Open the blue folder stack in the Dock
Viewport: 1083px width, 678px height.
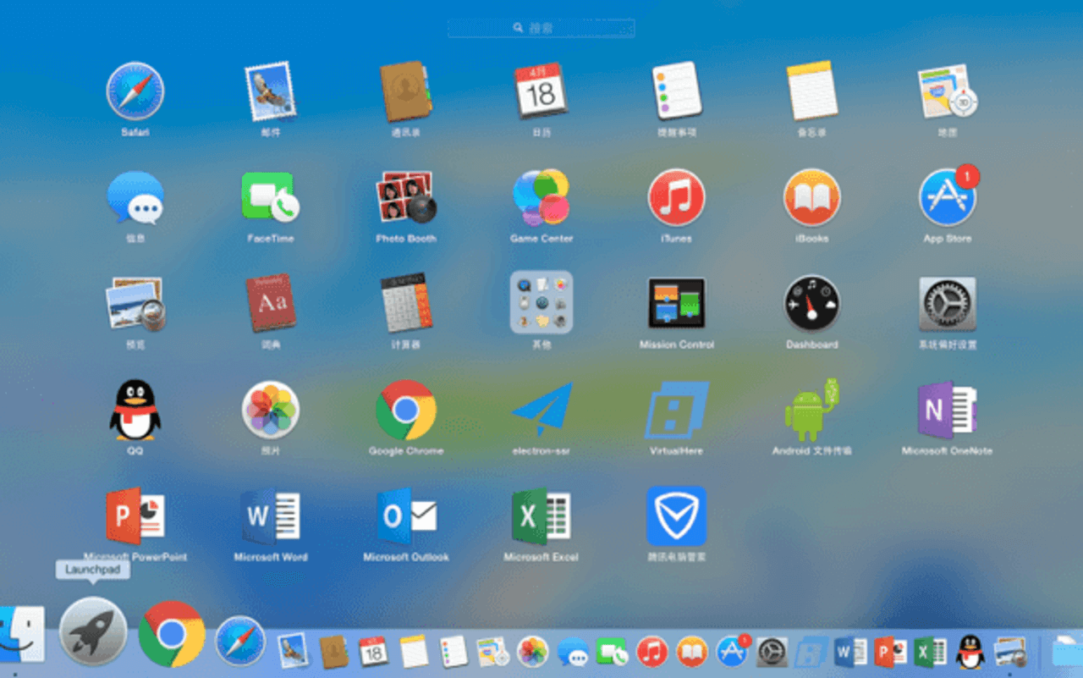[1068, 650]
